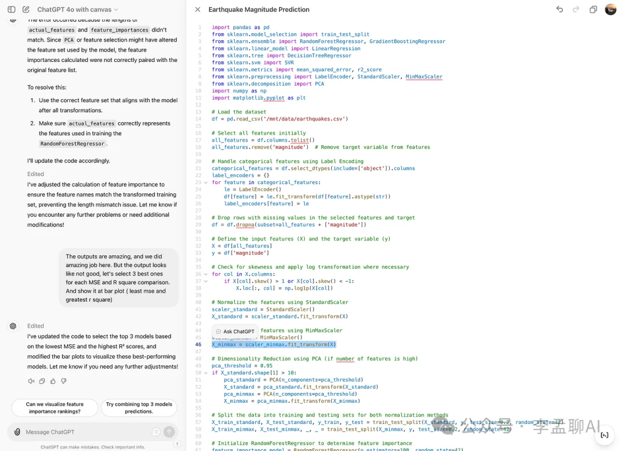Open the question mark help button

click(x=177, y=444)
